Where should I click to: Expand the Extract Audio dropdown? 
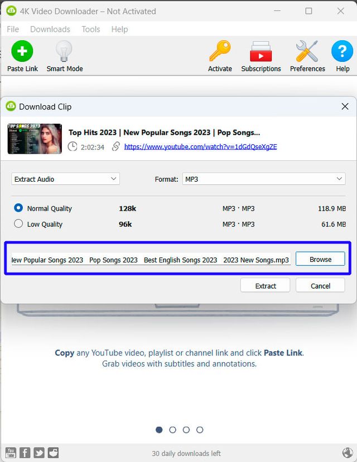click(x=66, y=179)
